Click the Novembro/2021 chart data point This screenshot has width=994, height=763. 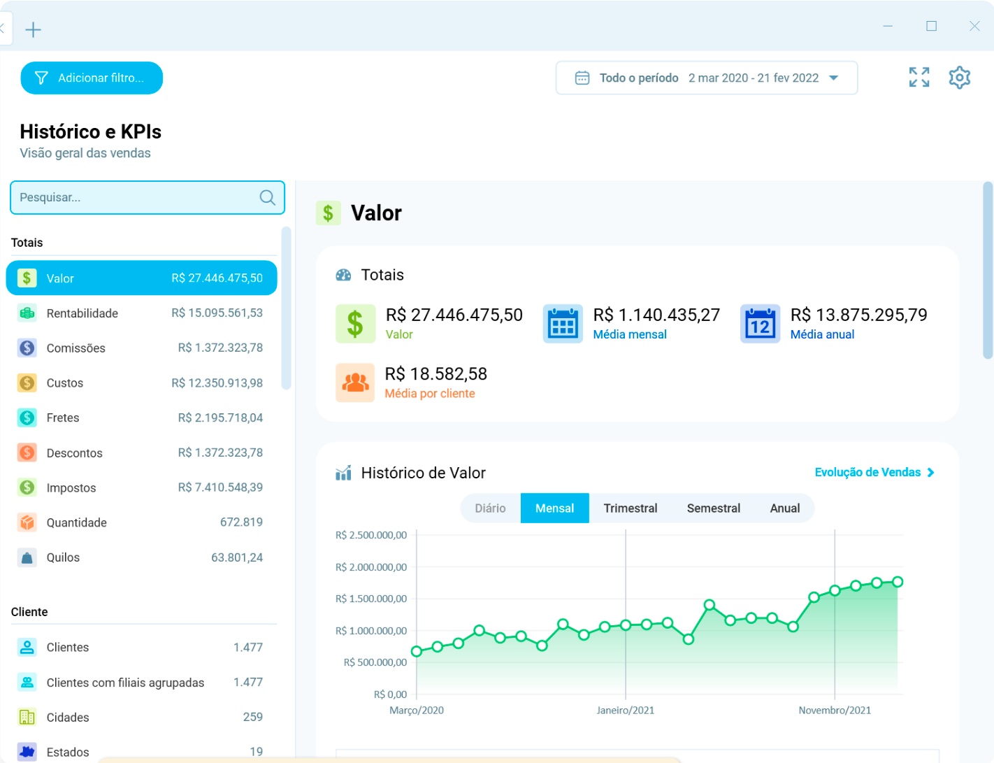pos(835,590)
